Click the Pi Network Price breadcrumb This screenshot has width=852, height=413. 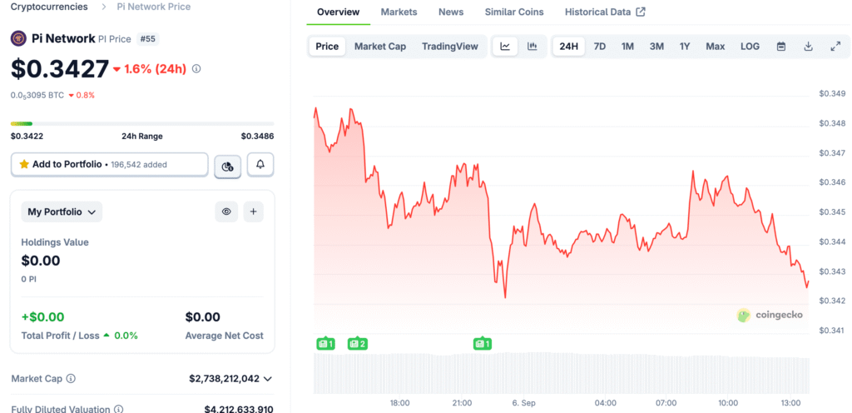[154, 7]
